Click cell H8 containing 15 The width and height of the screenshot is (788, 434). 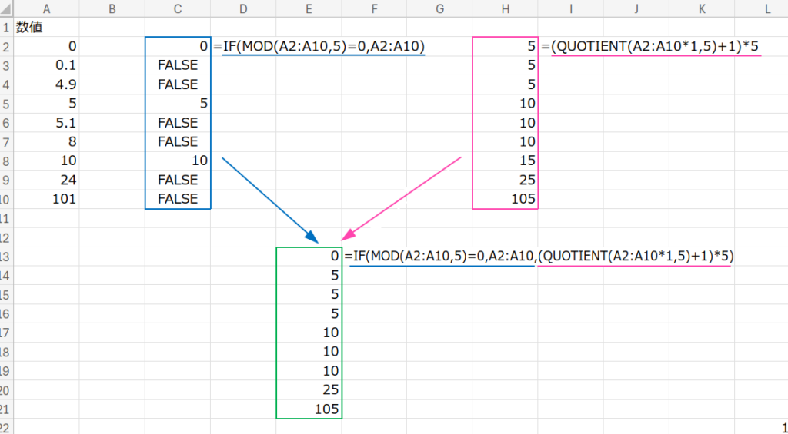[x=505, y=161]
